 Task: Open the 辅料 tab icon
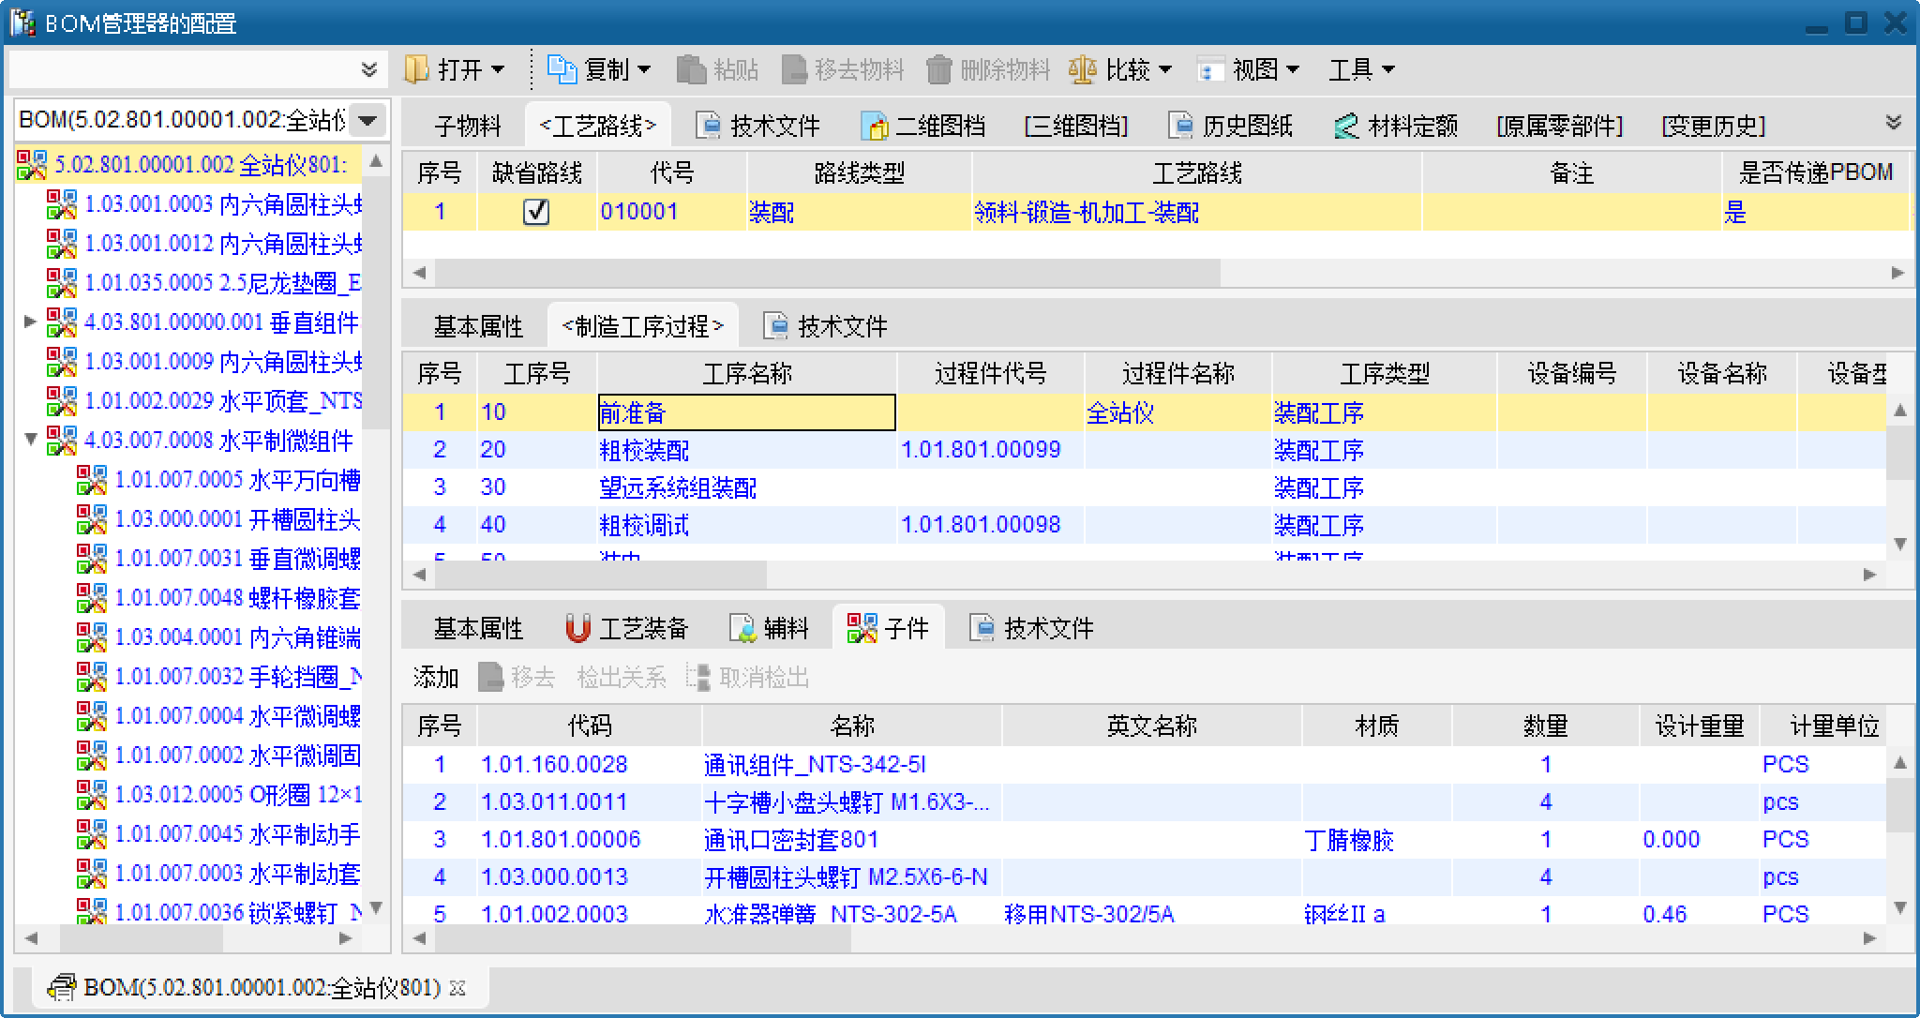pos(742,628)
